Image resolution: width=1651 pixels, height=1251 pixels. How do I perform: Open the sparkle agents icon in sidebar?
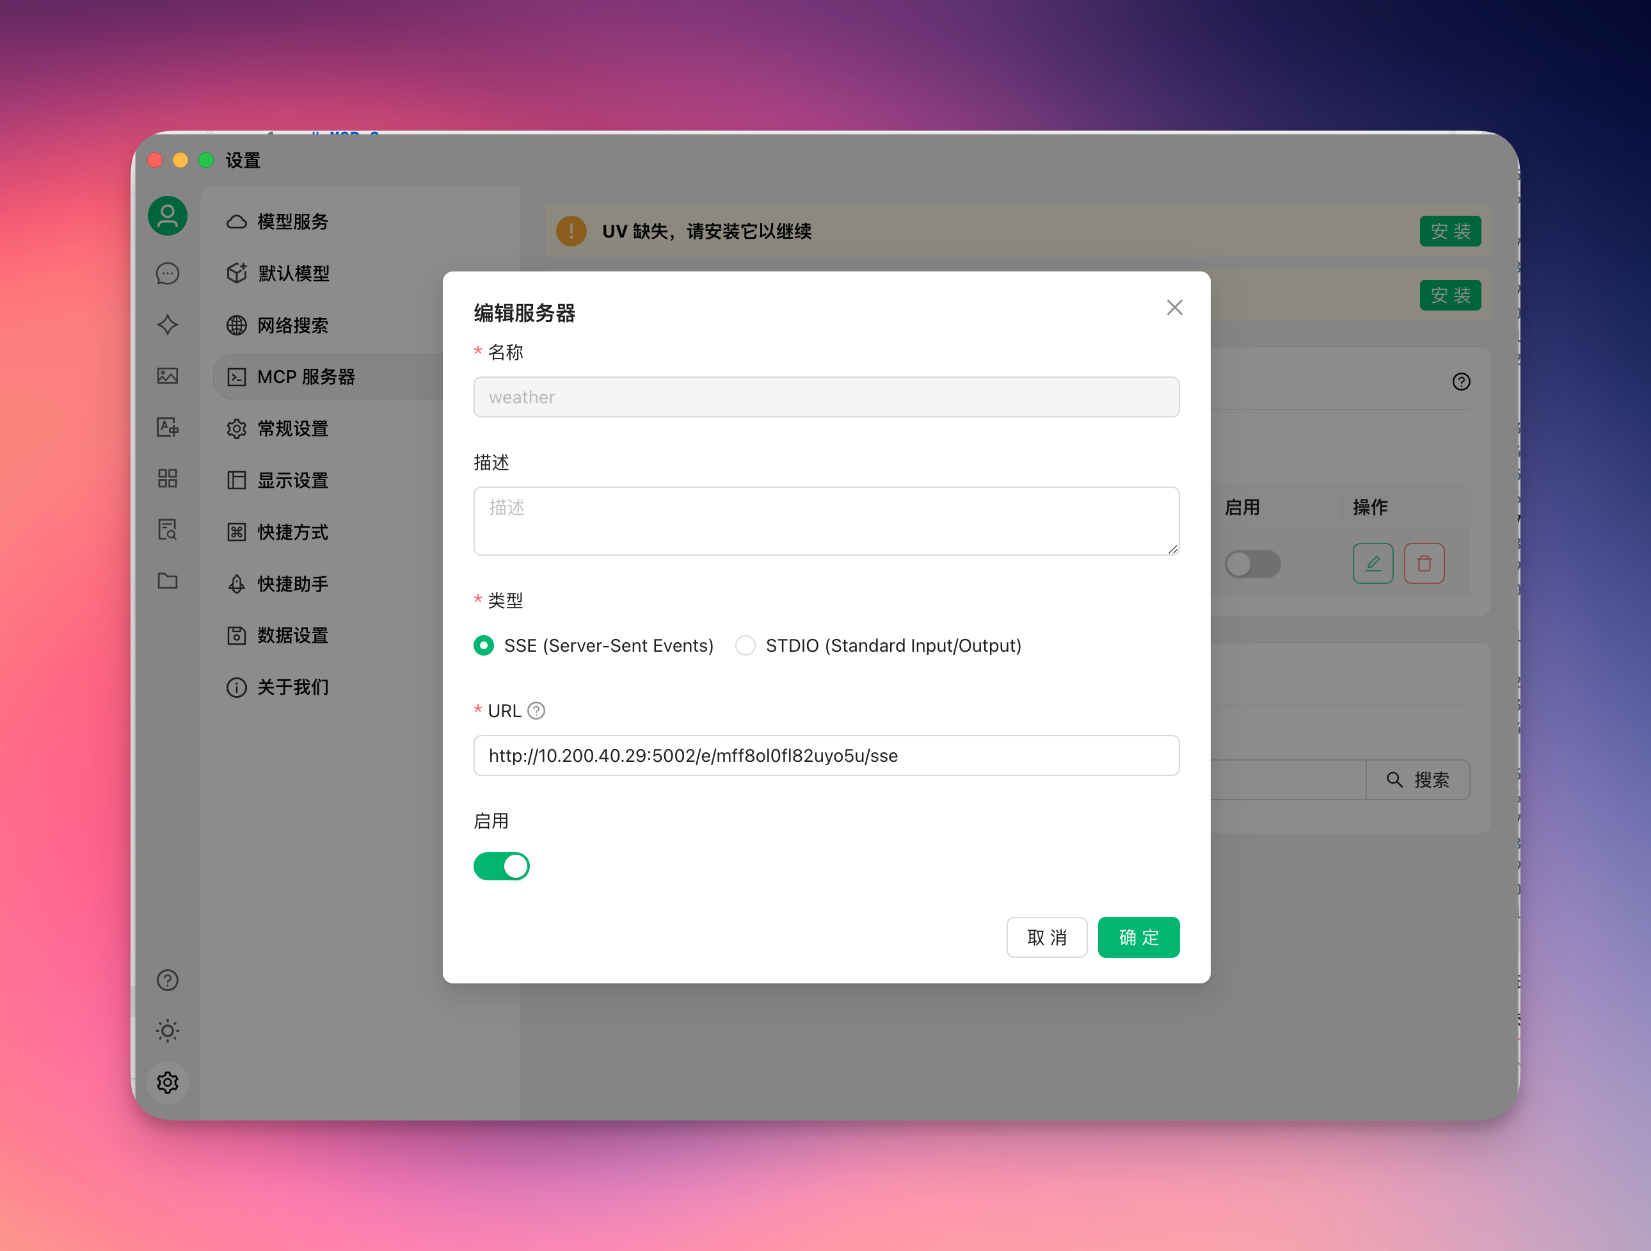pos(167,325)
